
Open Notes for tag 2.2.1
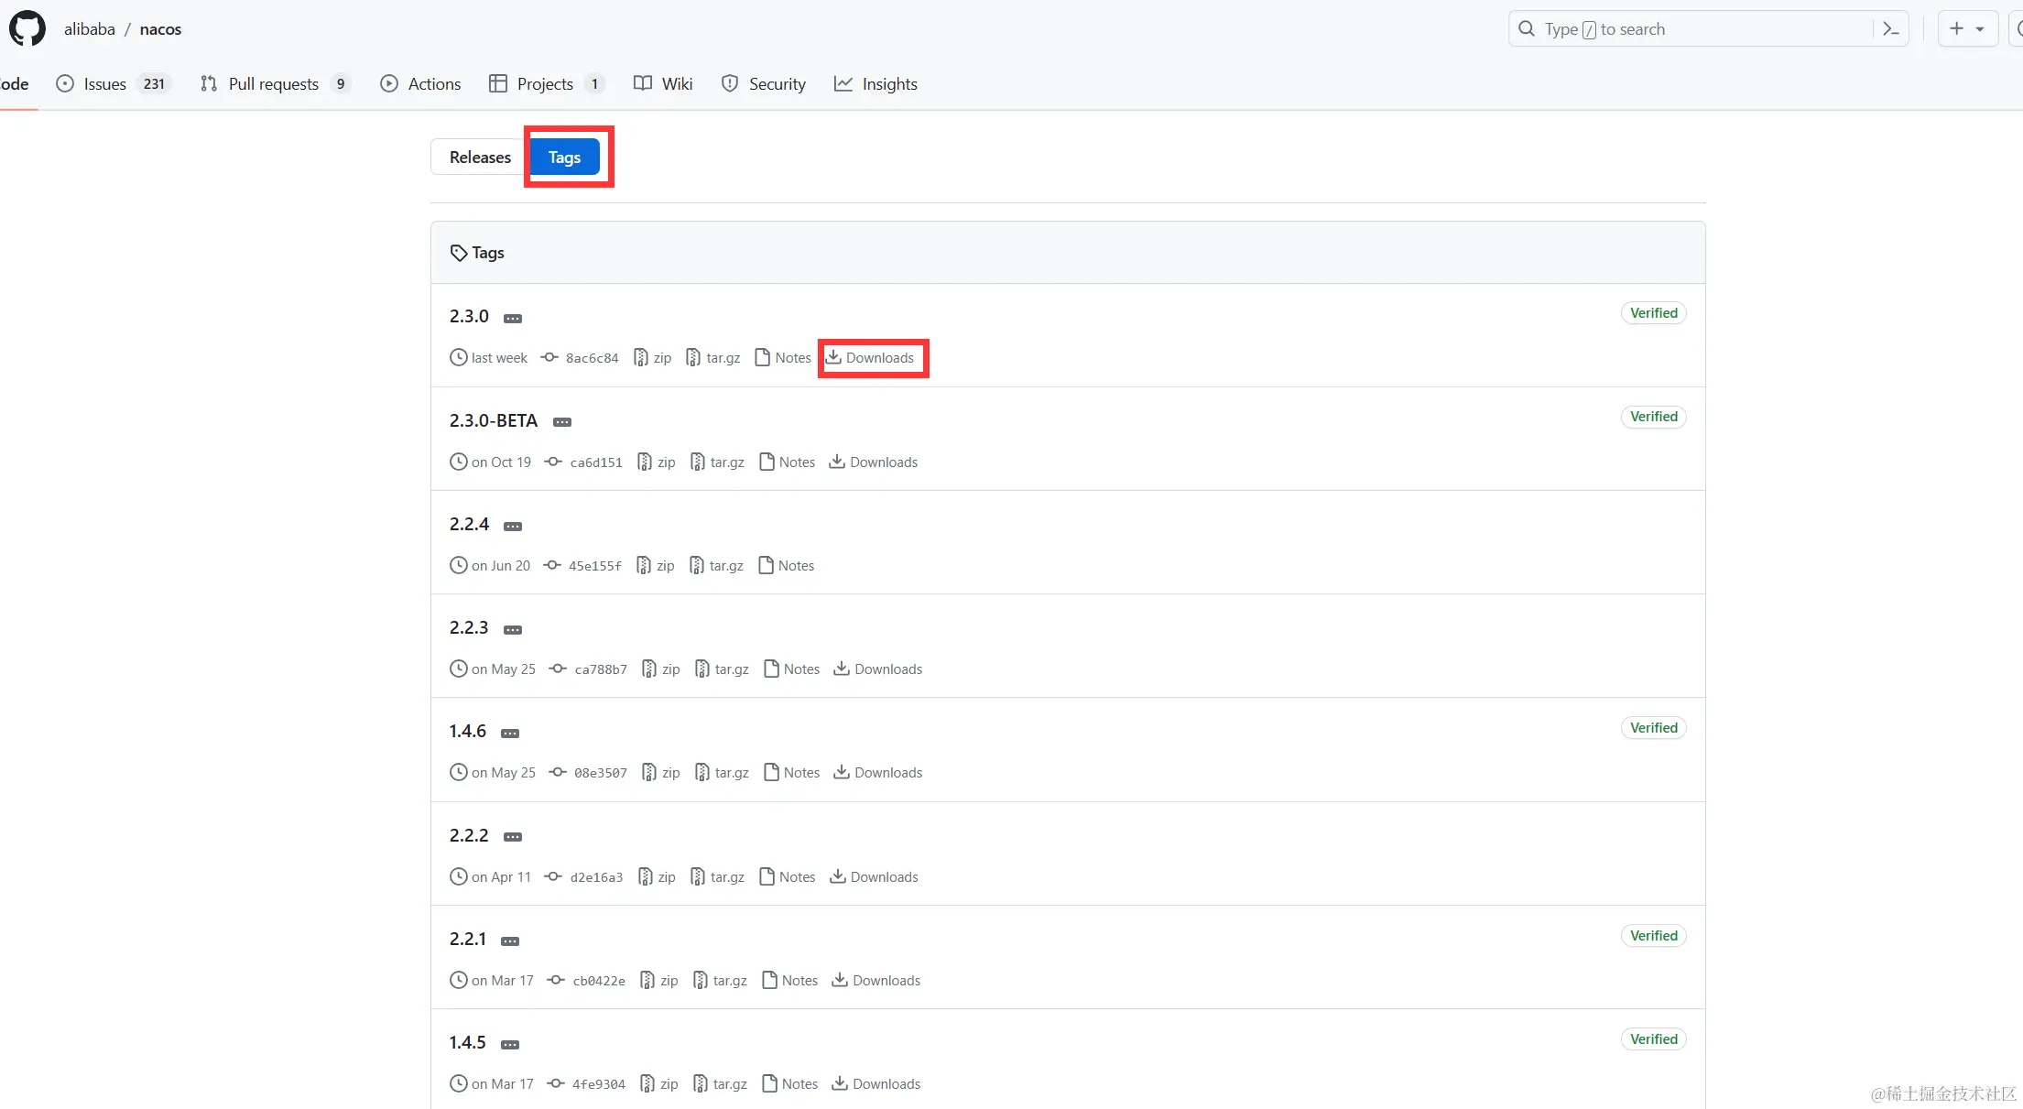point(789,981)
